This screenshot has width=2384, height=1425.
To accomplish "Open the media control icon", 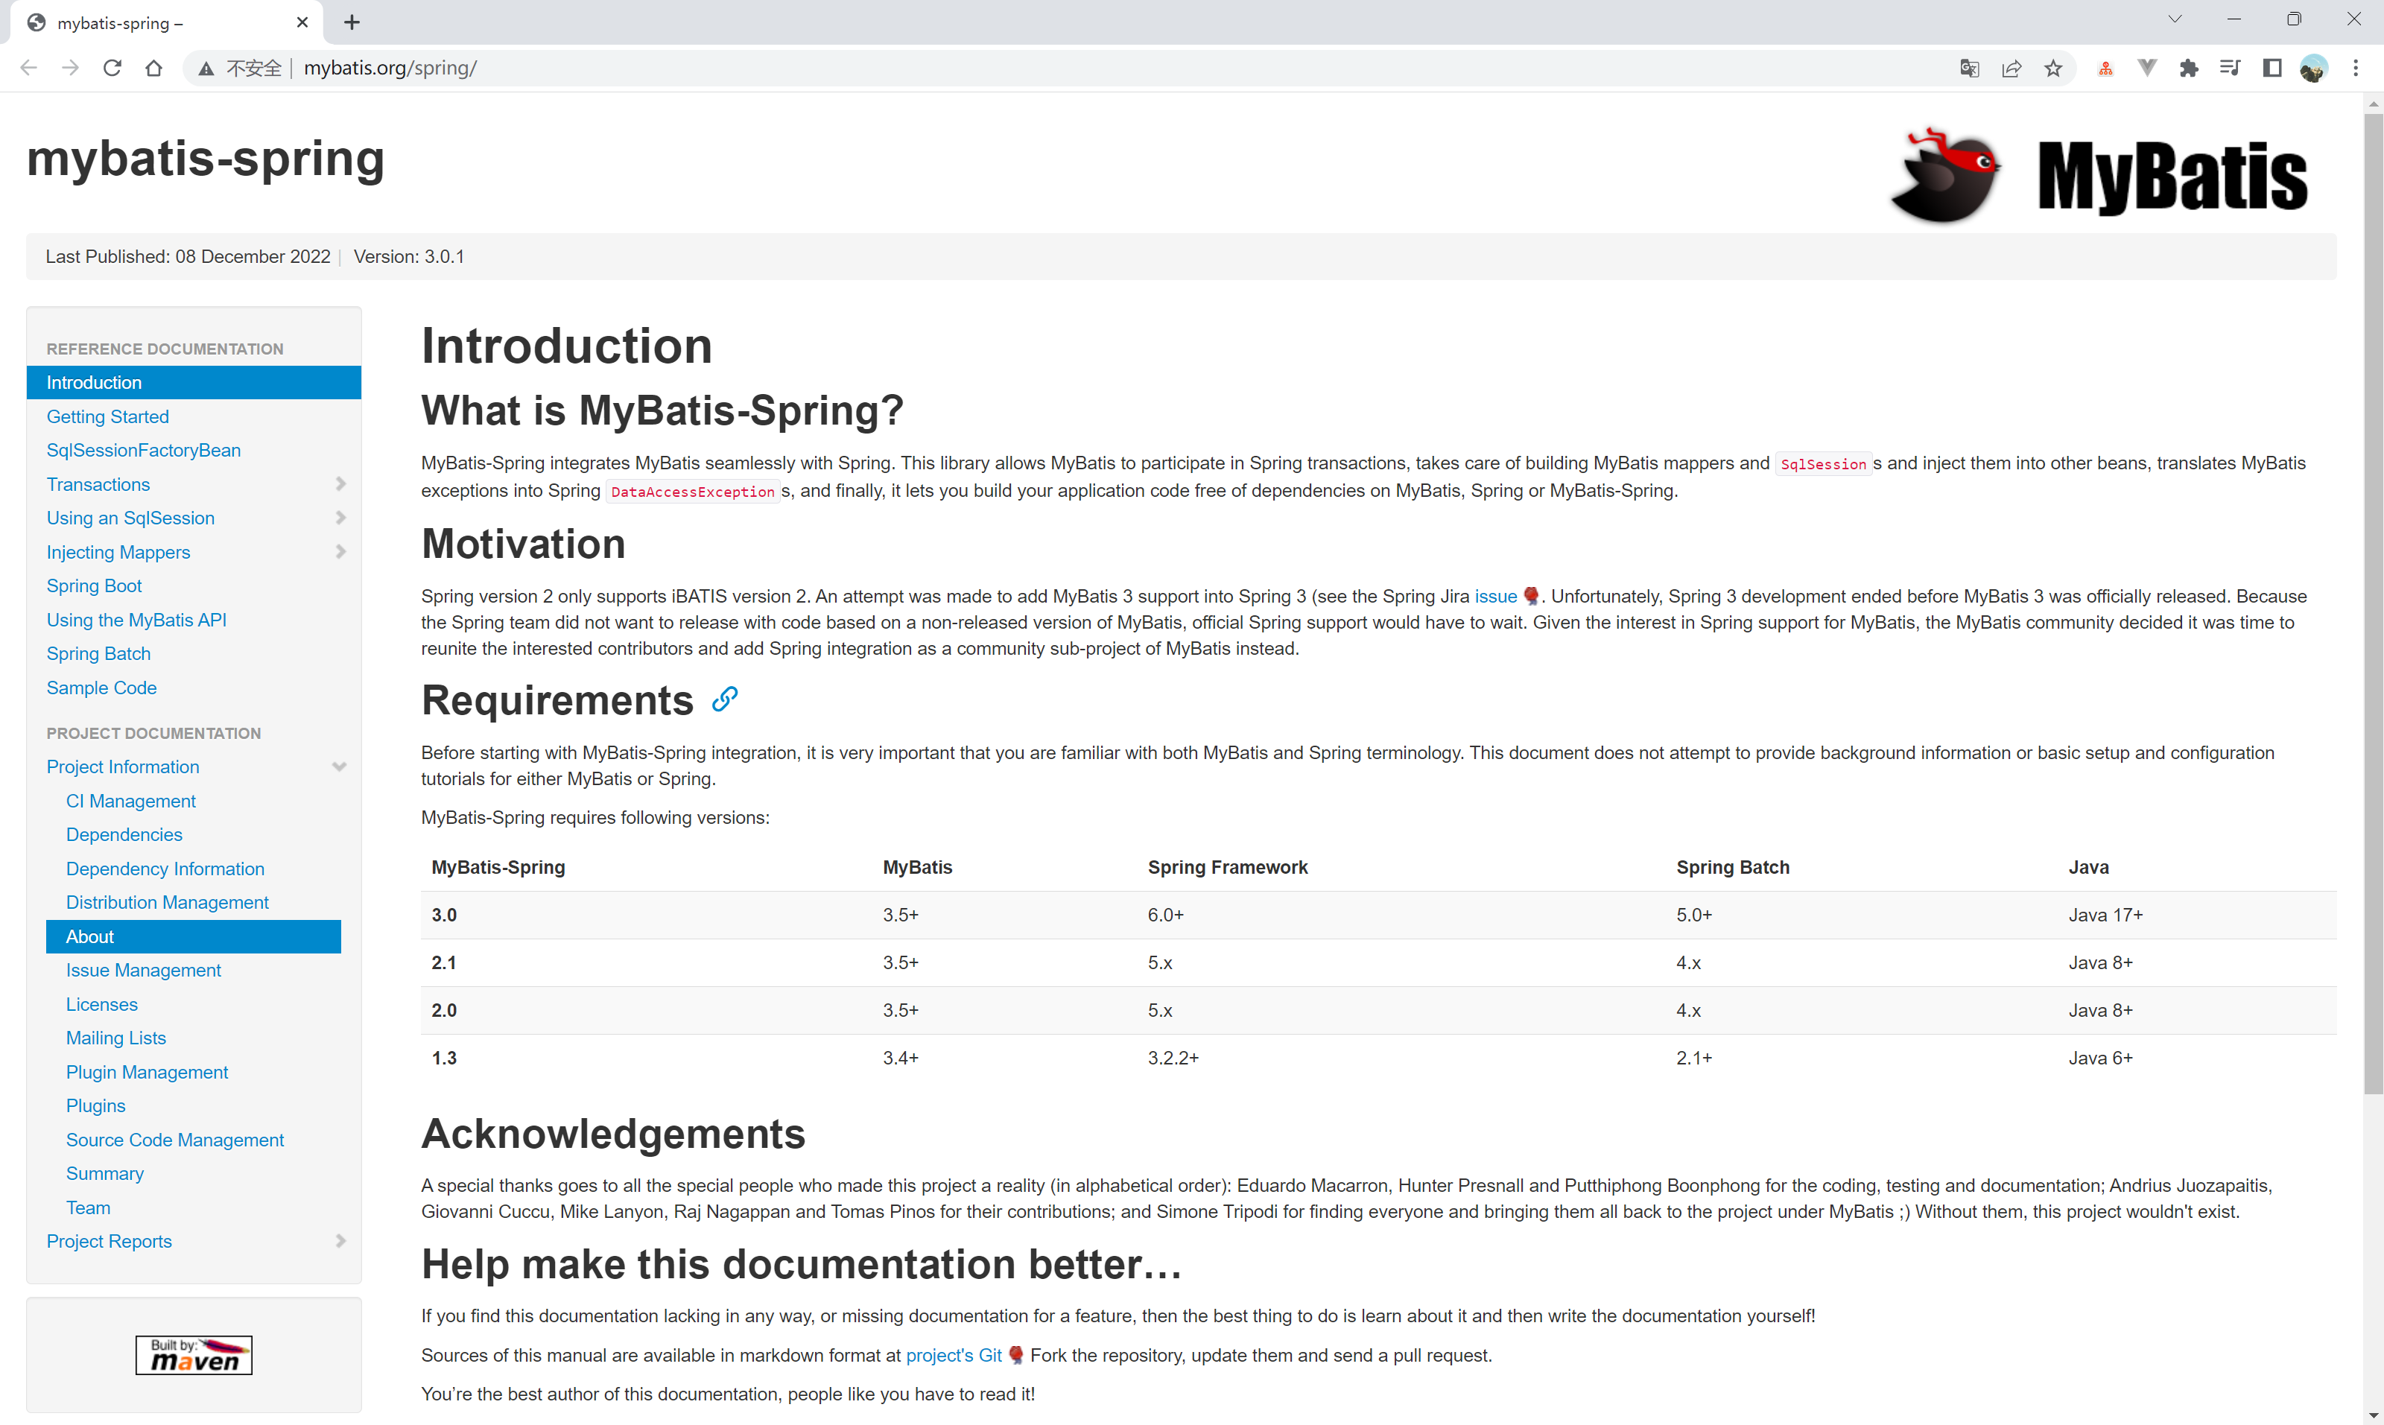I will (2230, 69).
